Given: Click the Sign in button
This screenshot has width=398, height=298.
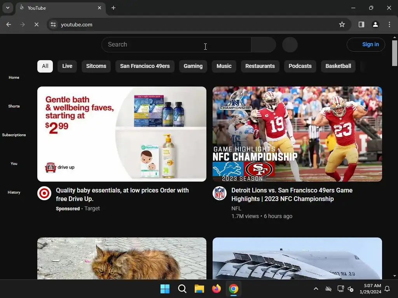Looking at the screenshot, I should (x=366, y=45).
